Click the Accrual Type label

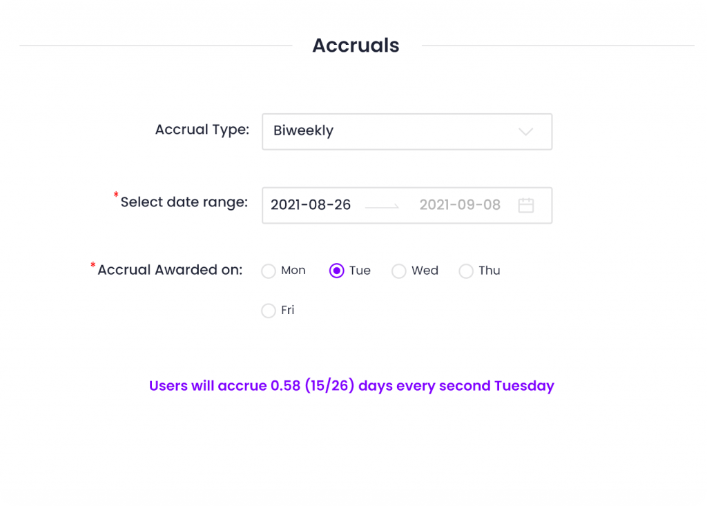point(202,129)
